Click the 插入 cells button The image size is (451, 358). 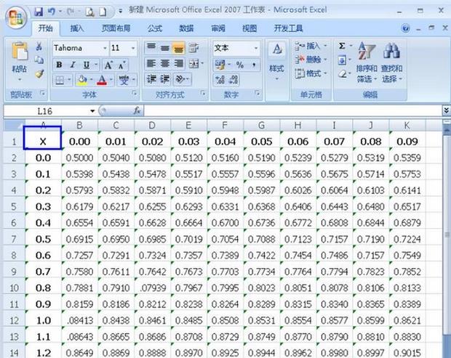click(x=313, y=46)
